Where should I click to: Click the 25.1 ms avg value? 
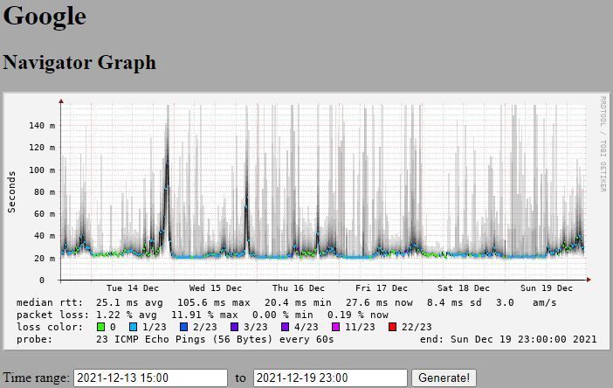coord(129,302)
